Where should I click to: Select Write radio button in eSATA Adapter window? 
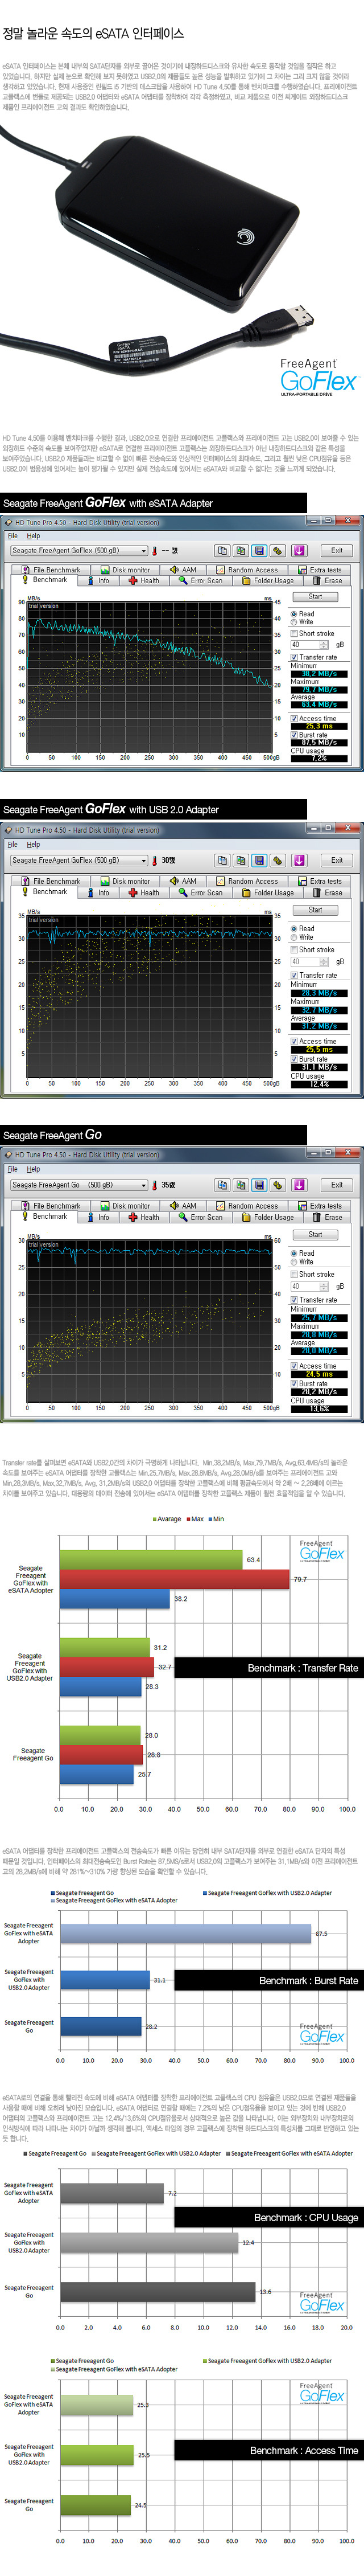point(293,622)
